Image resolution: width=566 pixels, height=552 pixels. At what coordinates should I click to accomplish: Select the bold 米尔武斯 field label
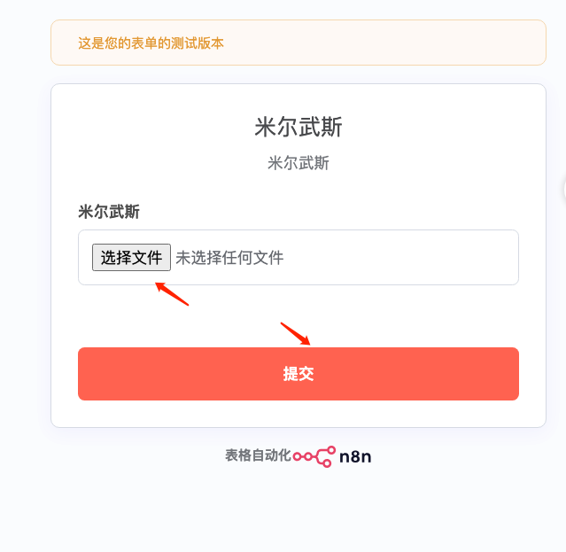(109, 212)
